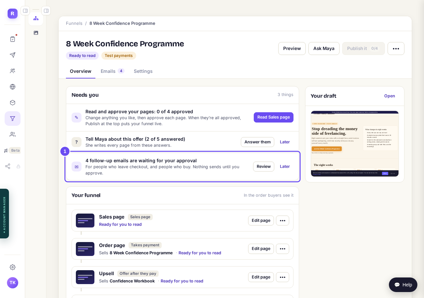Click Later in the Tell Maya row
This screenshot has height=298, width=424.
pyautogui.click(x=285, y=142)
